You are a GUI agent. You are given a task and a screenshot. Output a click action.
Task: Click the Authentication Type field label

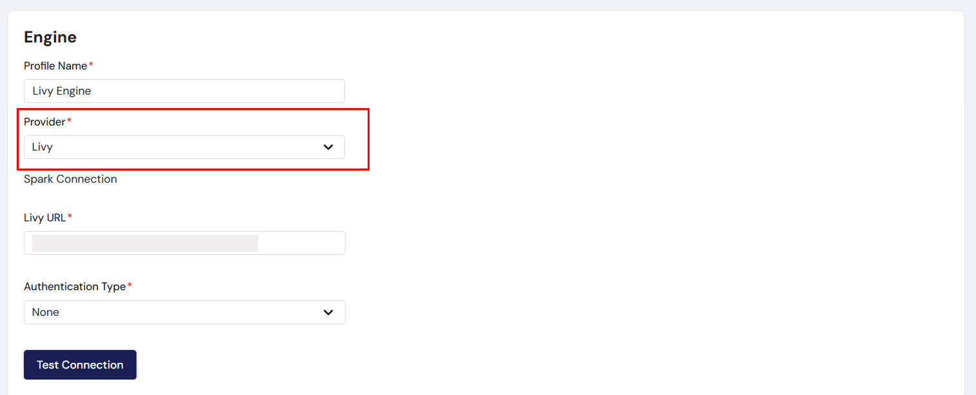coord(75,286)
